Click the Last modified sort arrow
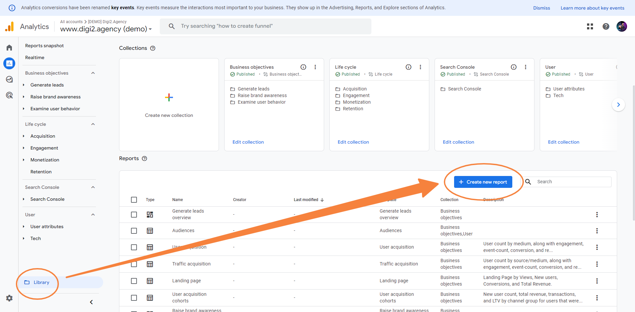Image resolution: width=635 pixels, height=312 pixels. point(322,200)
